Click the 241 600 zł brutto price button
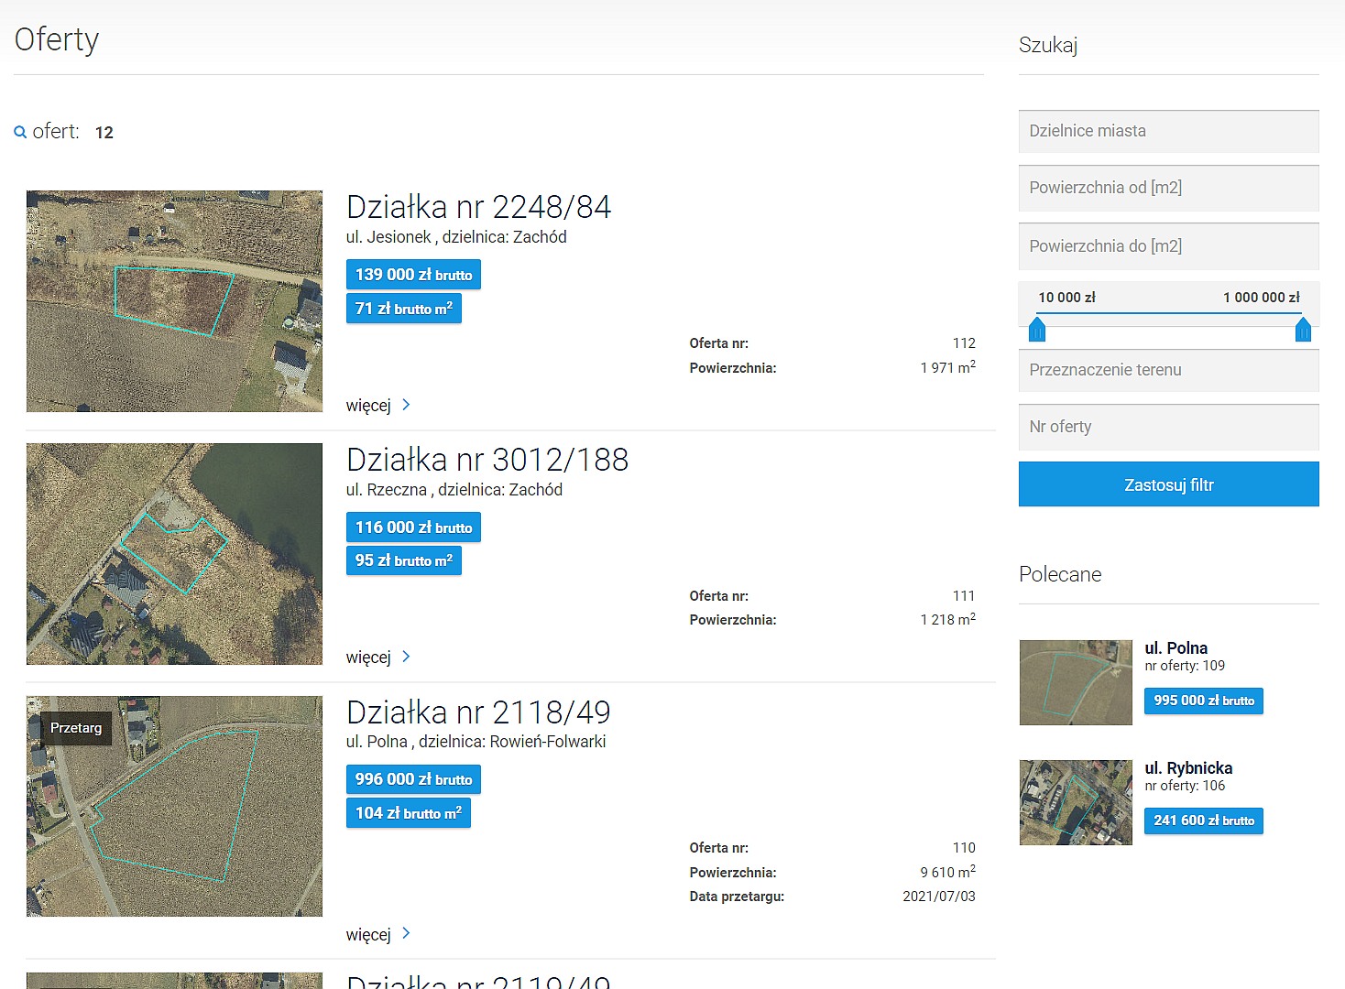 click(x=1203, y=821)
